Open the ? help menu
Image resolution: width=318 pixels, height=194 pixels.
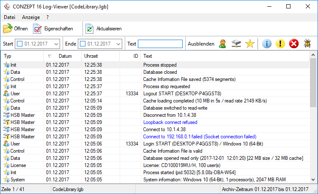pos(48,17)
